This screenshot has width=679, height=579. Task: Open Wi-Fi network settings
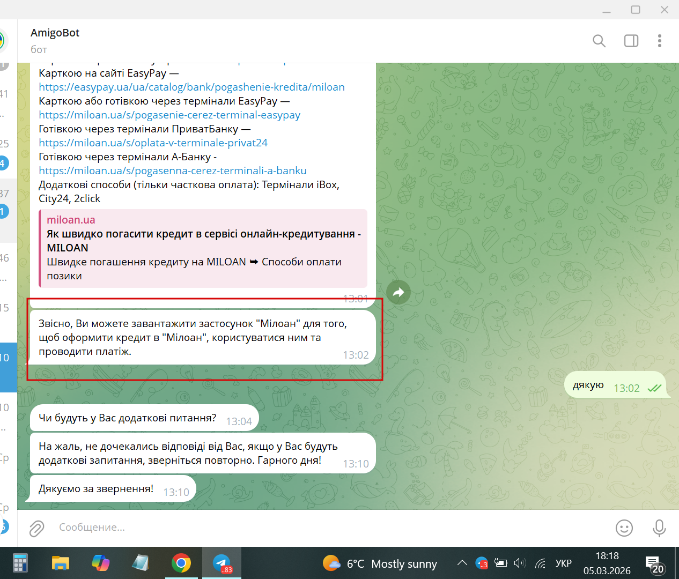coord(541,563)
